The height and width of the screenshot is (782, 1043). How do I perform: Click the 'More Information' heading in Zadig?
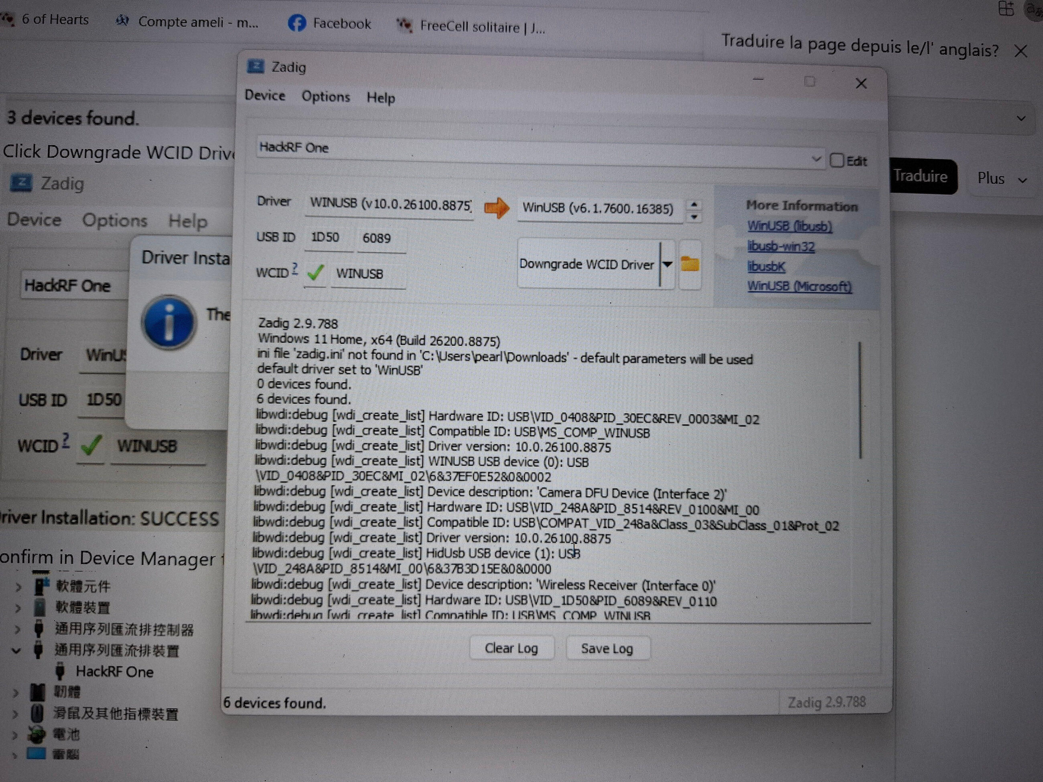tap(802, 206)
